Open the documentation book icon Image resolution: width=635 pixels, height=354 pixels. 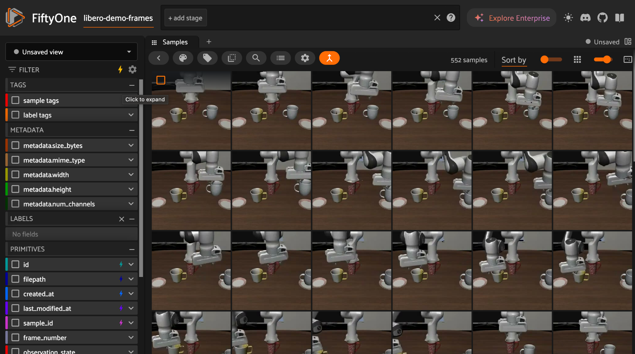click(619, 18)
